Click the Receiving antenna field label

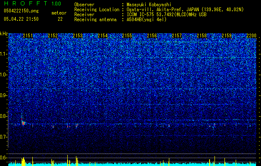coord(95,20)
